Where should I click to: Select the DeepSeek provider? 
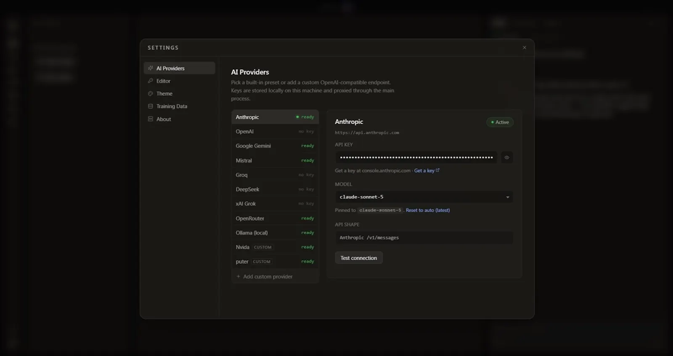click(x=275, y=189)
